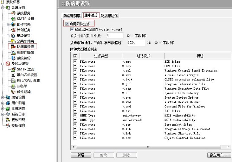
Task: Open the 计划任务 icon
Action: 13,30
